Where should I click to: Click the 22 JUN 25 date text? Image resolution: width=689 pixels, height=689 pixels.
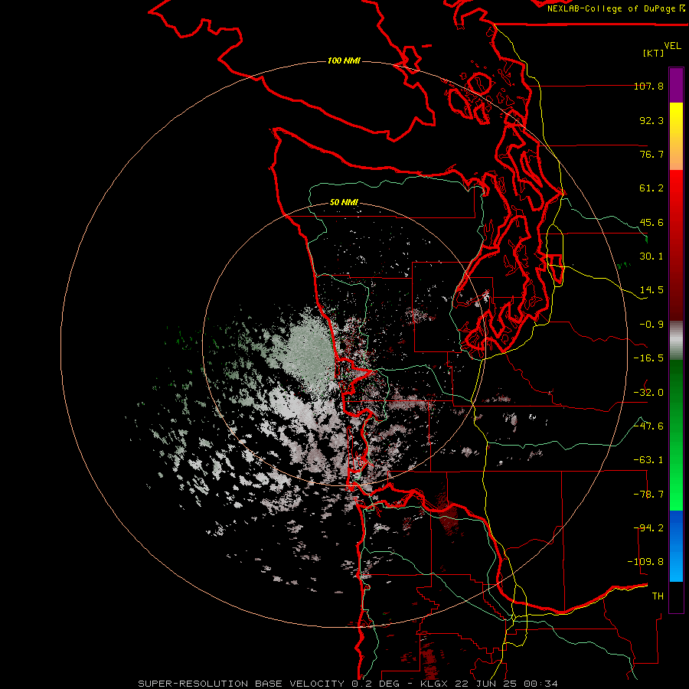(486, 684)
